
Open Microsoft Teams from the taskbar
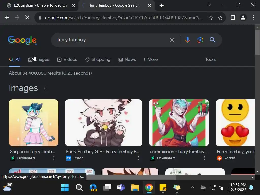coord(121,188)
